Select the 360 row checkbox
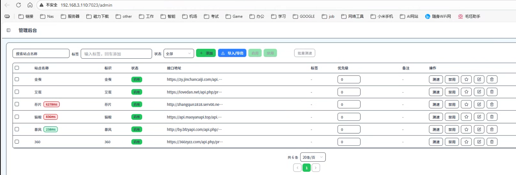516x175 pixels. click(17, 142)
